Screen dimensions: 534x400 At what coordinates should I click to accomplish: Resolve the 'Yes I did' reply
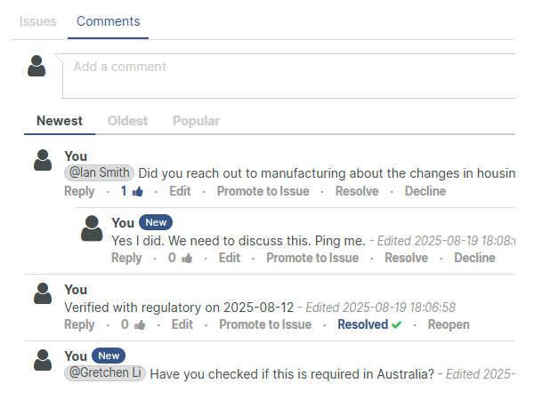(x=406, y=259)
